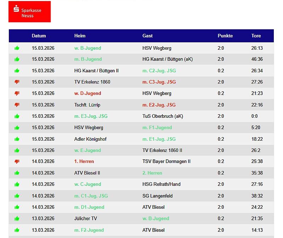Open the m. C2-Jug. JSG team link
The width and height of the screenshot is (283, 238).
pos(159,71)
